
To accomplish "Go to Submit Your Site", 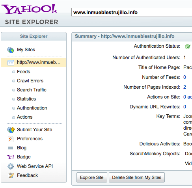I will pyautogui.click(x=35, y=130).
